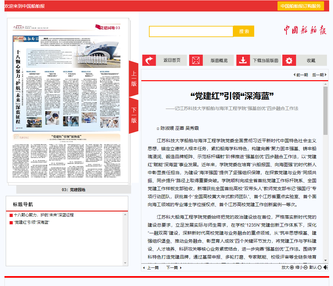
Task: Reset text size with 默认 circle
Action: (320, 267)
